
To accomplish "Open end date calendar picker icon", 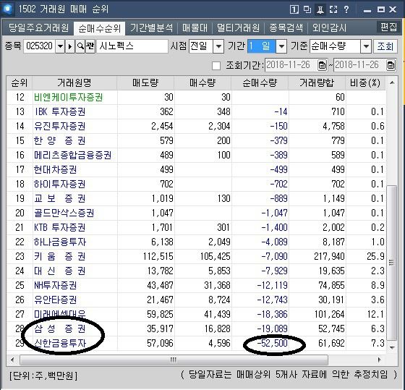I will pyautogui.click(x=391, y=65).
